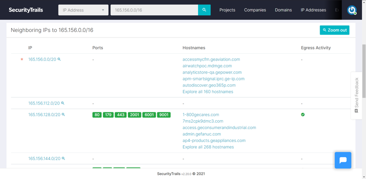Open the Projects menu
Image resolution: width=366 pixels, height=179 pixels.
pos(227,10)
